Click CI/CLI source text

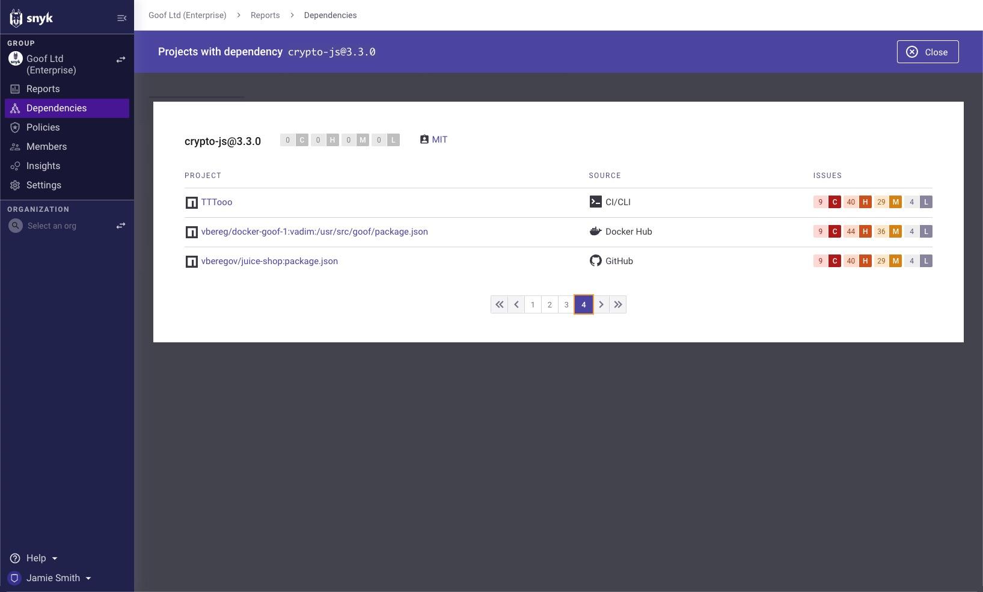tap(618, 202)
